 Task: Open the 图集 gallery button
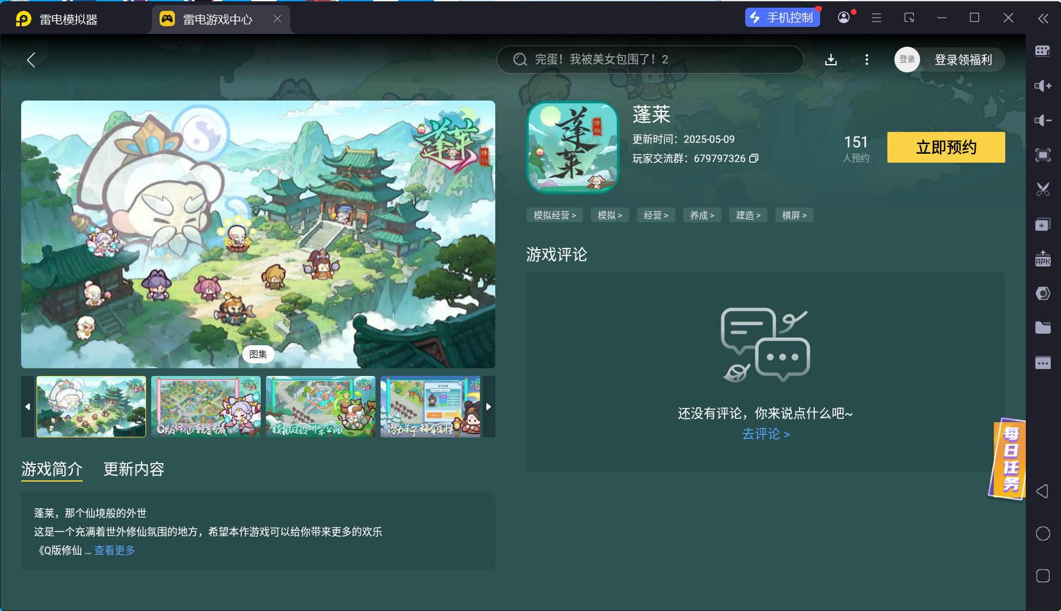[x=258, y=354]
